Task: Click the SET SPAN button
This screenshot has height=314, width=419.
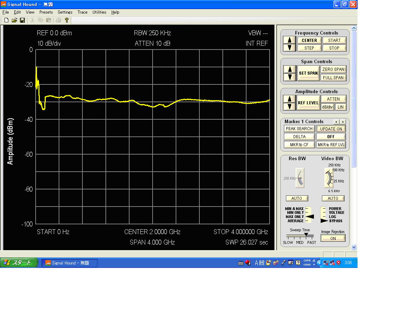Action: click(308, 73)
